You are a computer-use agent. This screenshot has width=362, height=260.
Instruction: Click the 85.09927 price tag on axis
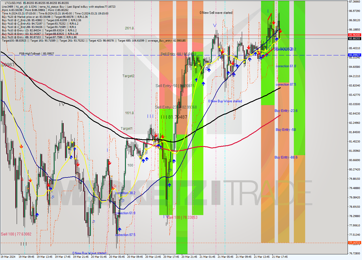[x=355, y=55]
